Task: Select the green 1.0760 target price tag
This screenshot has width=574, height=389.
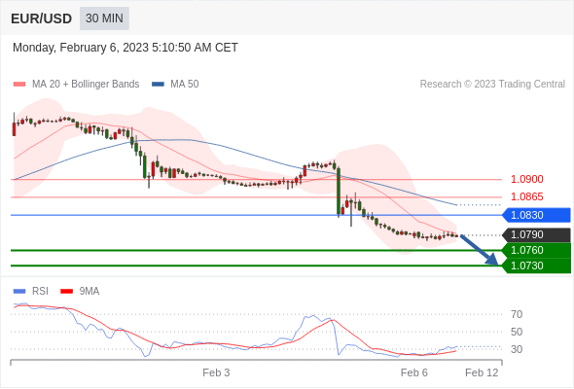Action: pos(536,250)
